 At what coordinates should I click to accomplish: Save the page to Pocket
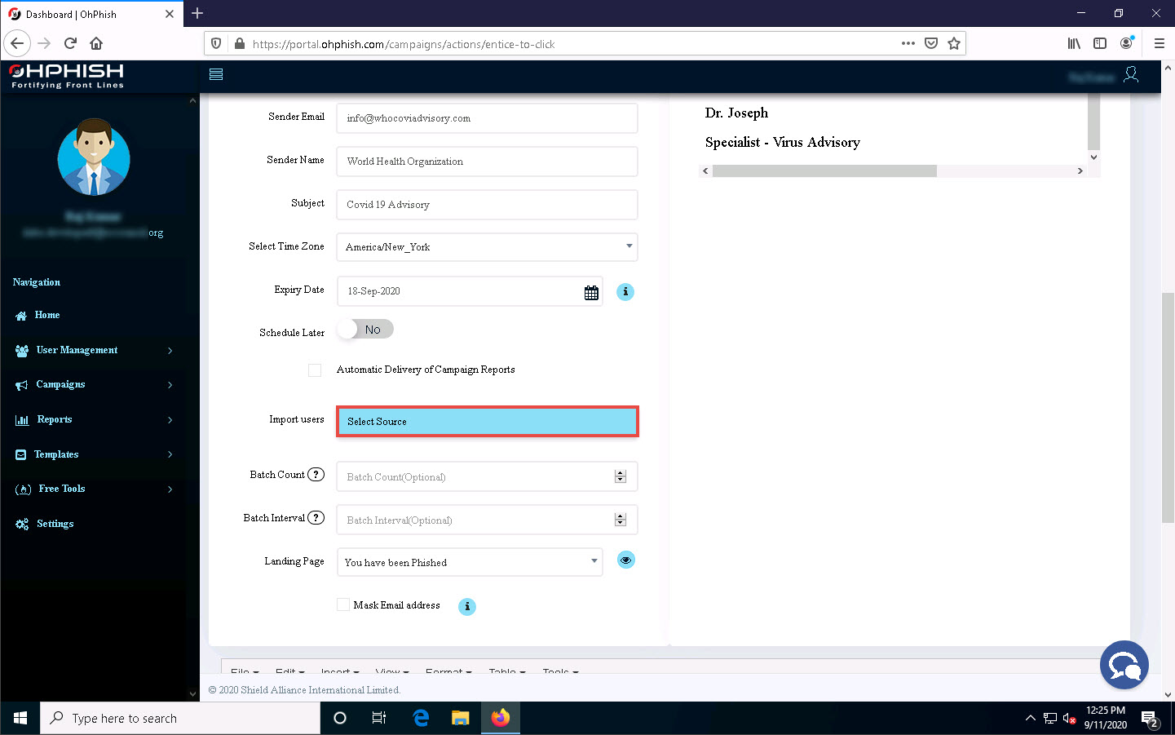[931, 43]
